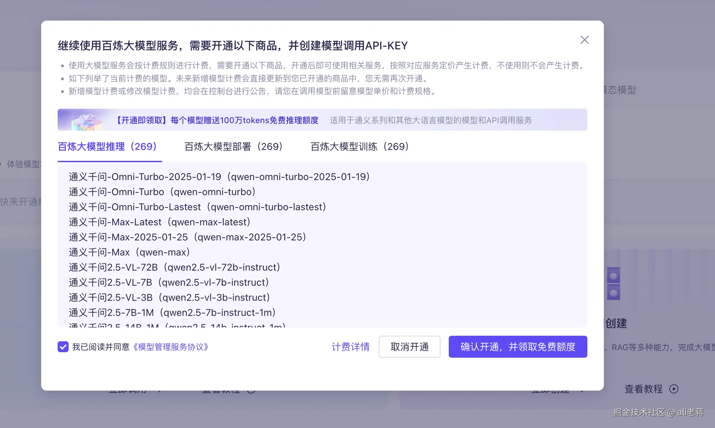
Task: Click the play circle icon beside 查看教程
Action: point(674,389)
